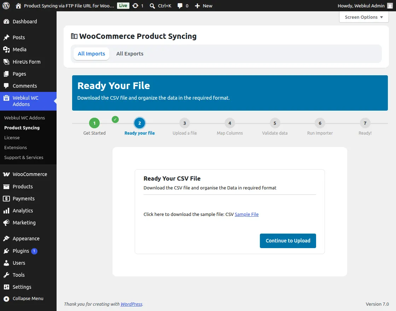Screen dimensions: 396x311
Task: Open the WordPress footer link
Action: 131,304
